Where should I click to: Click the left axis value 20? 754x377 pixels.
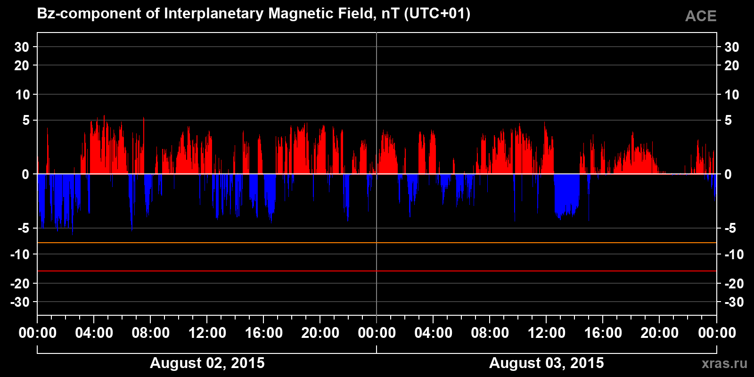[22, 66]
